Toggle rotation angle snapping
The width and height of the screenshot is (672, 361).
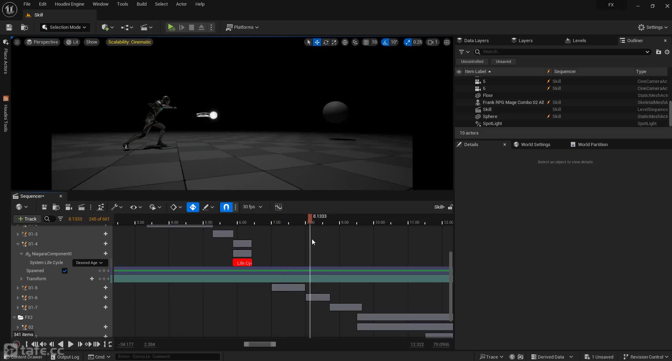(386, 42)
